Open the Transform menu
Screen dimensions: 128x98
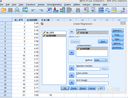pyautogui.click(x=30, y=5)
